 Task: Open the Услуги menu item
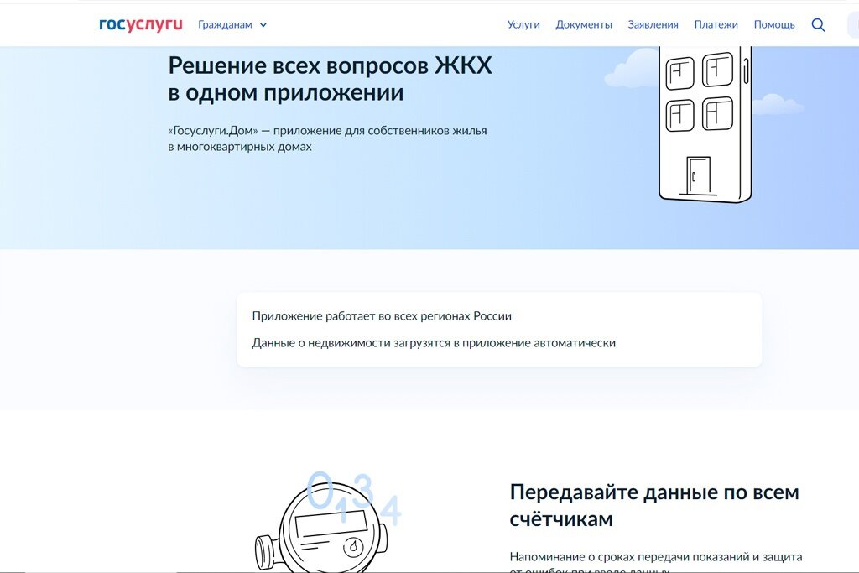pyautogui.click(x=524, y=24)
